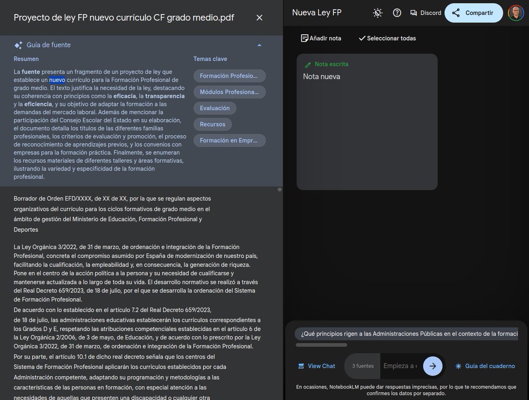Collapse the Guía de fuente section
This screenshot has width=529, height=400.
259,45
